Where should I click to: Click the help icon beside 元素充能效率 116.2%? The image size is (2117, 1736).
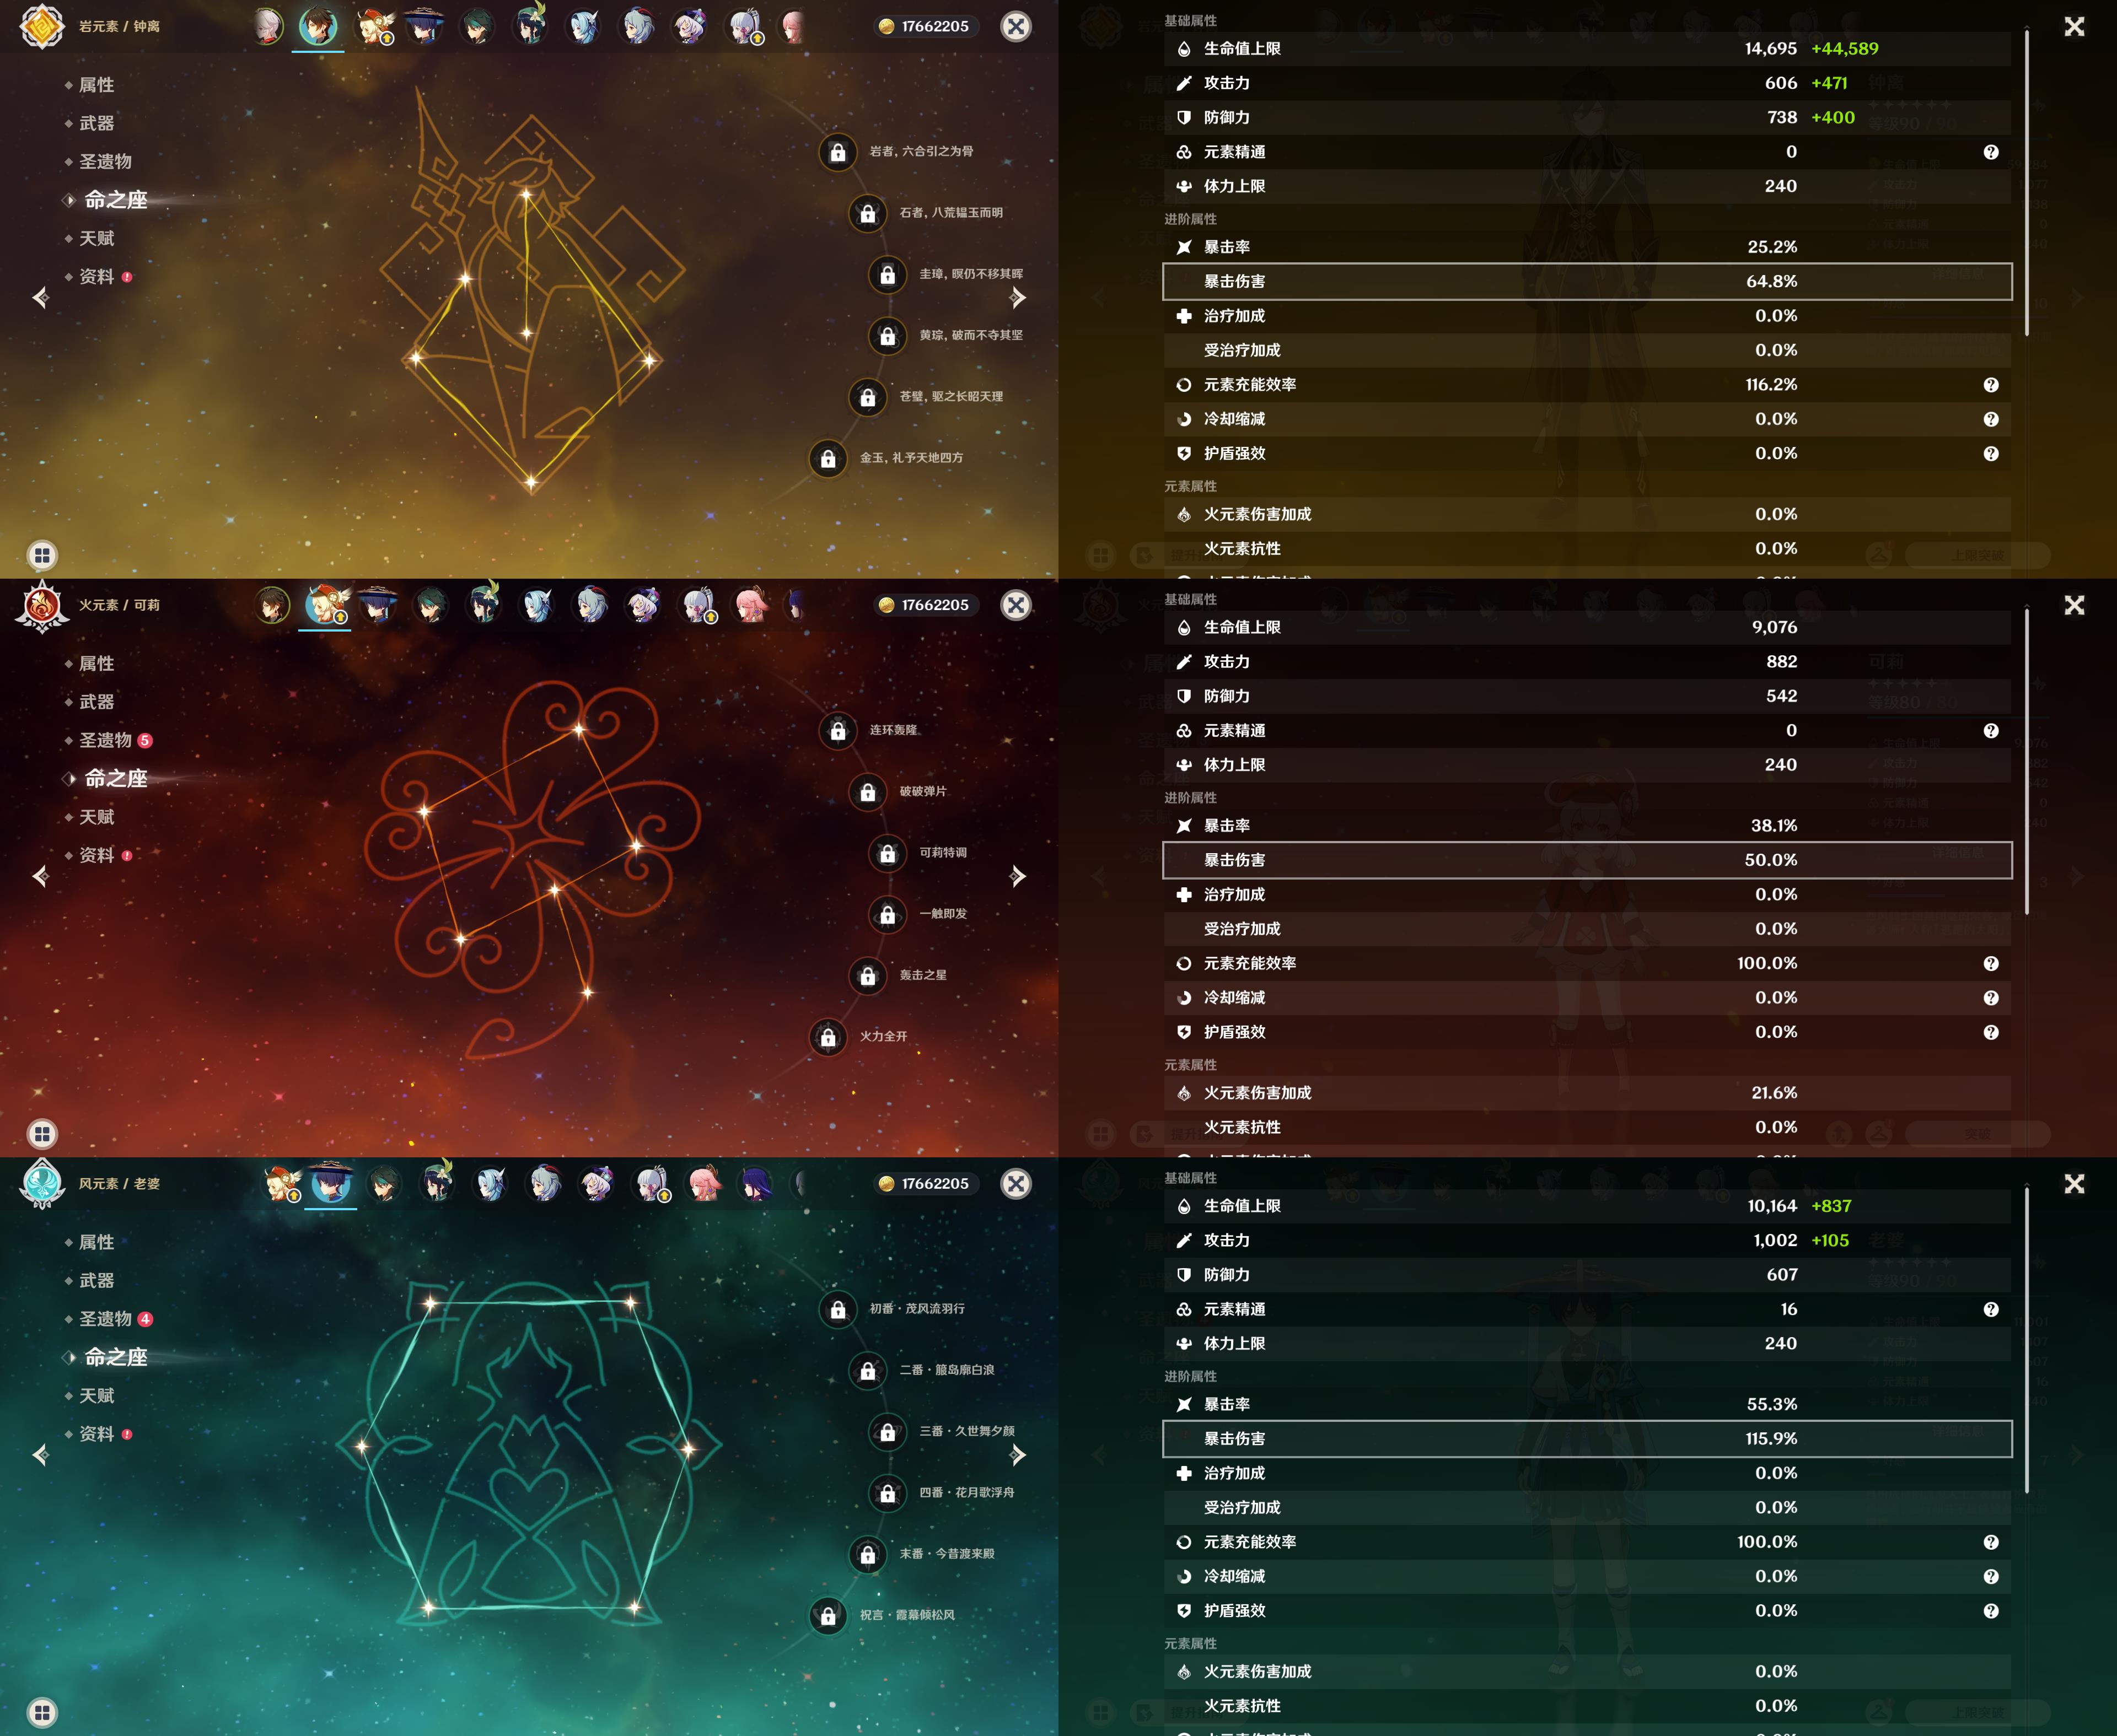pyautogui.click(x=1991, y=385)
